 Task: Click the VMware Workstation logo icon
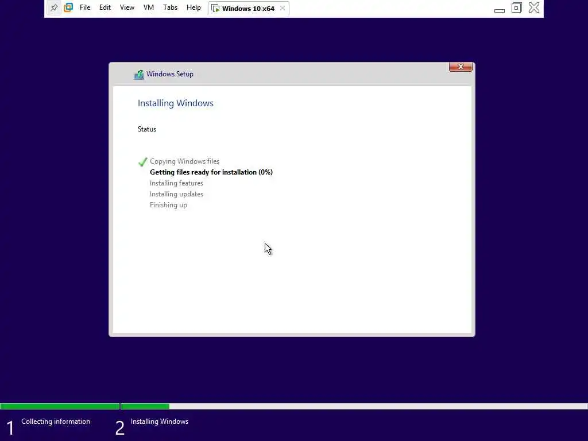[x=68, y=8]
